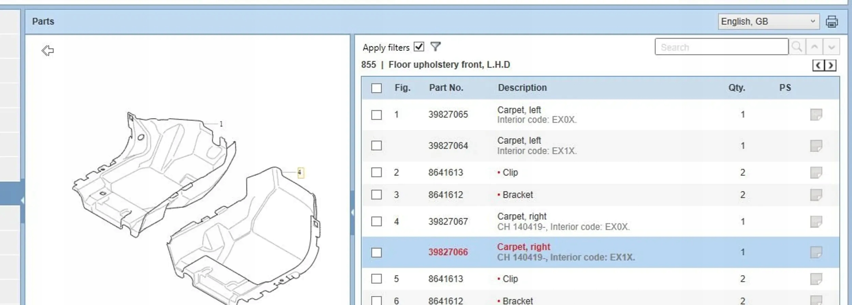
Task: Check the box for part 39827064
Action: pos(377,146)
